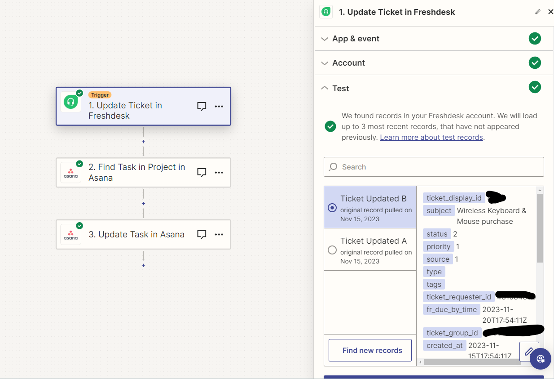
Task: Click the ticket_group_id field label
Action: click(452, 333)
